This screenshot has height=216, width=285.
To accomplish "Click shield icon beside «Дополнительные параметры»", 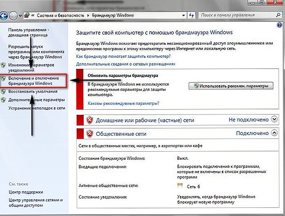I will [x=3, y=100].
